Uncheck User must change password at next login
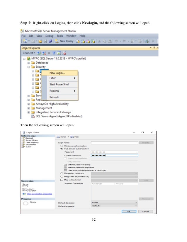This screenshot has width=187, height=242. tap(65, 171)
